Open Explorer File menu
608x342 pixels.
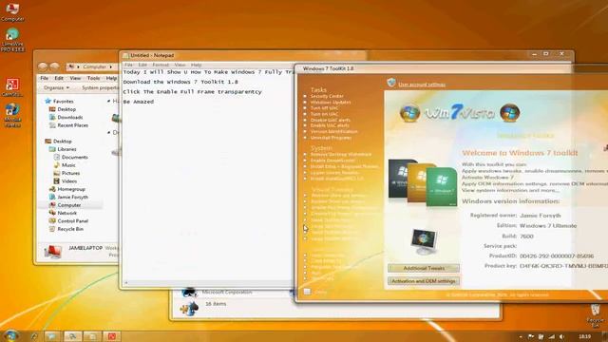click(x=45, y=78)
